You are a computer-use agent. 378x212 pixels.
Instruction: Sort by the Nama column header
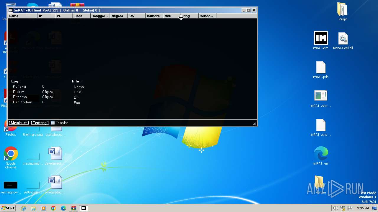(22, 16)
